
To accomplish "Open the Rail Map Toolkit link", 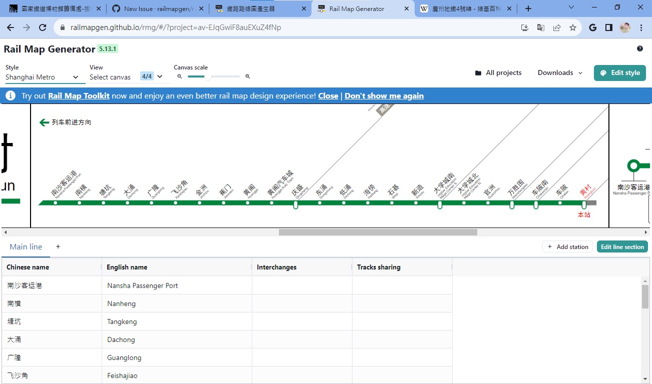I will (x=79, y=95).
